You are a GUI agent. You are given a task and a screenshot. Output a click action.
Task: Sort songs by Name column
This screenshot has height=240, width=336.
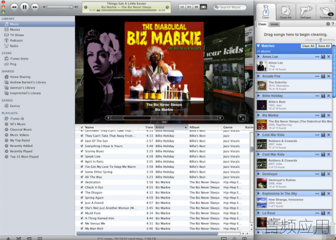click(x=111, y=127)
